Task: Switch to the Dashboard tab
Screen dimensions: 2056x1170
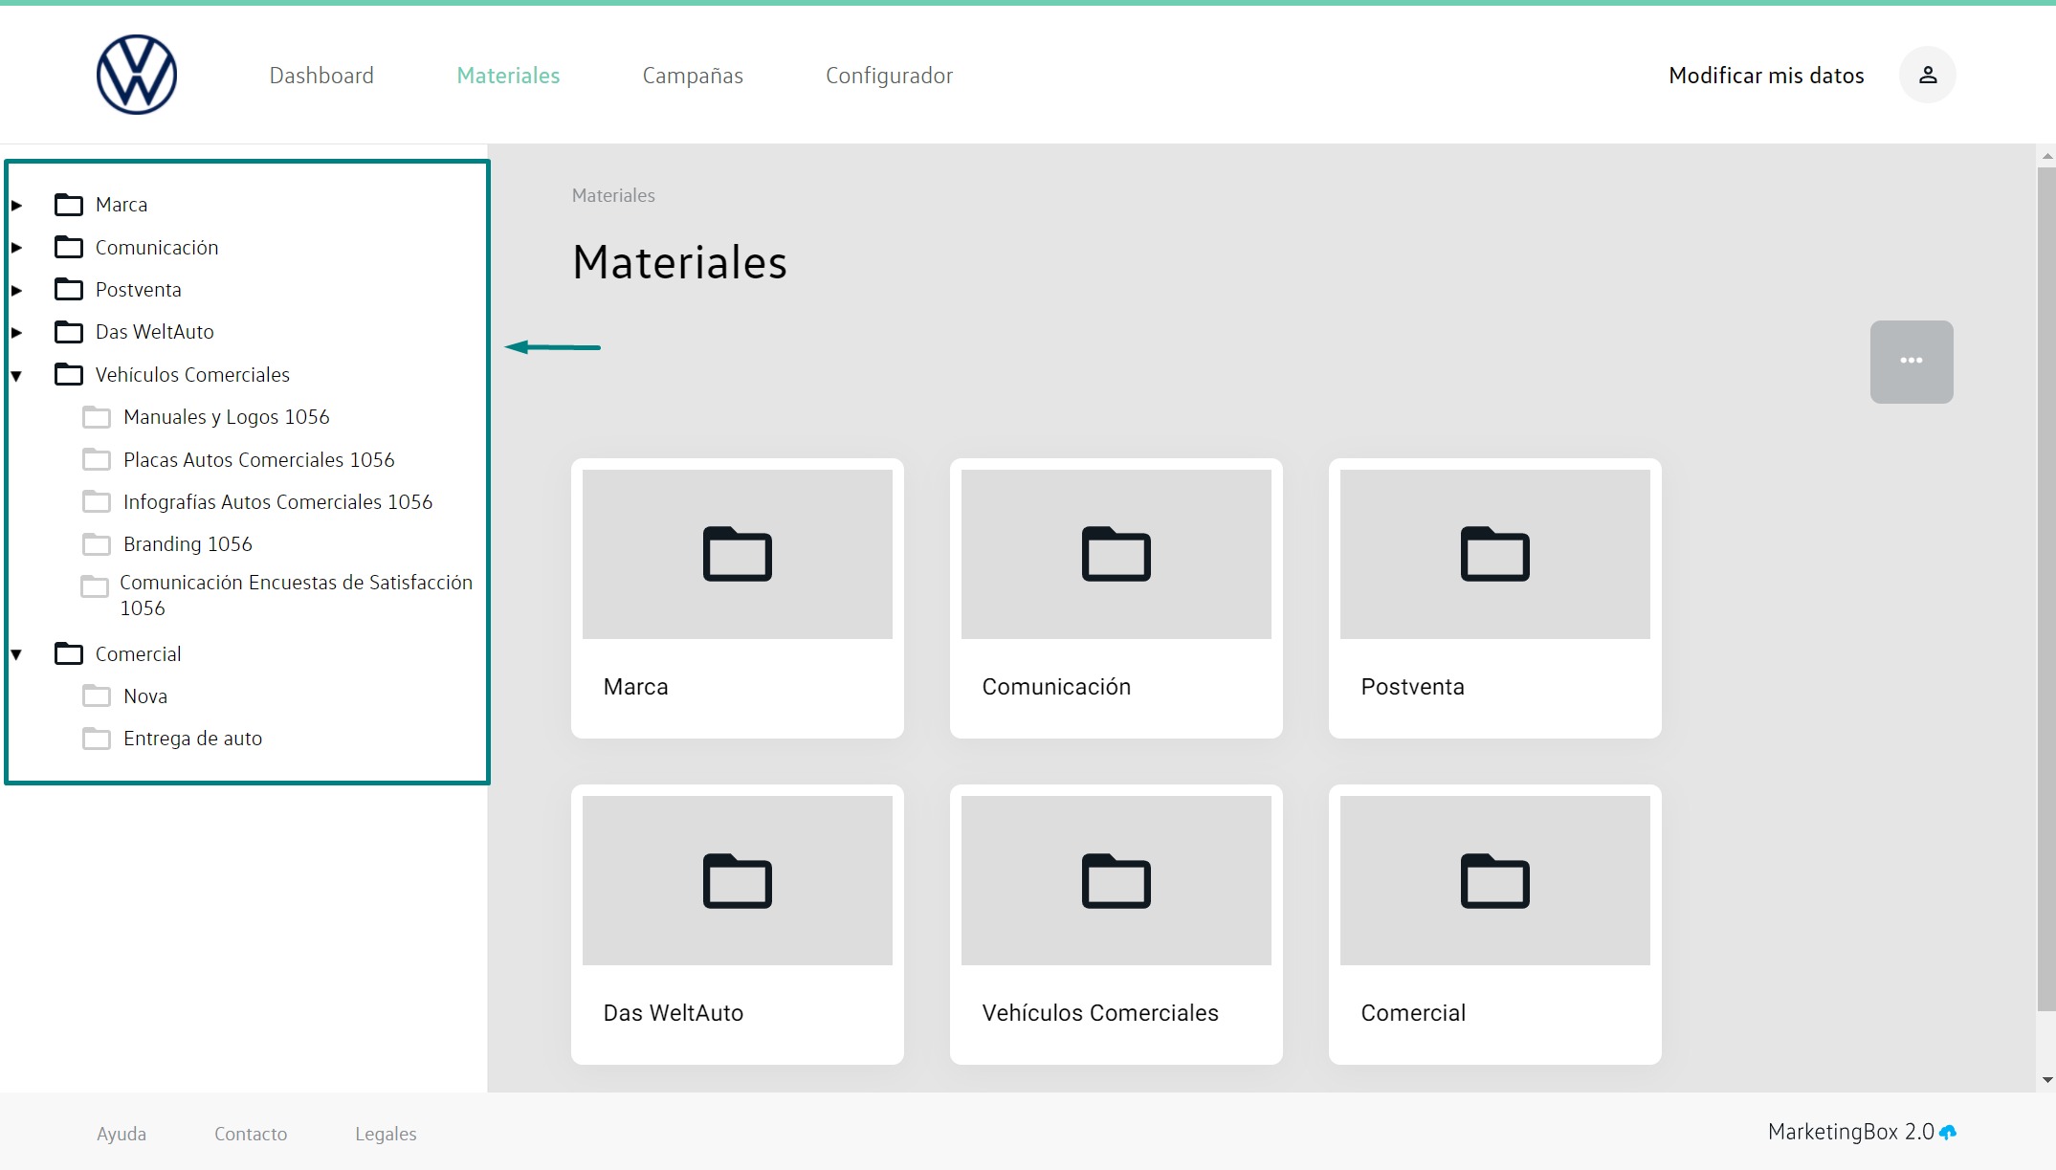Action: point(321,76)
